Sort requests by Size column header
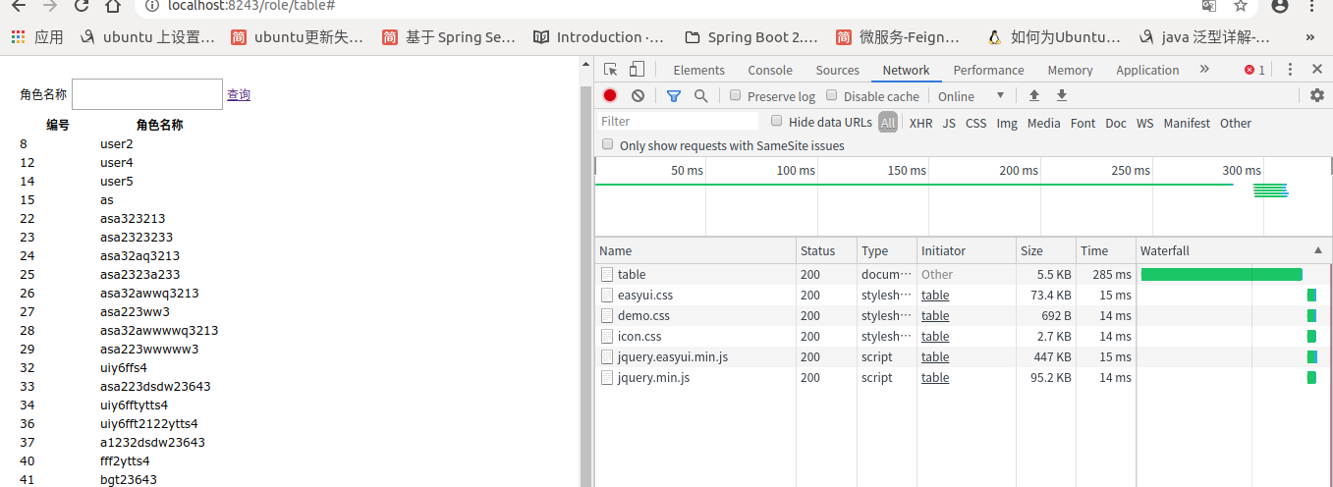Viewport: 1333px width, 487px height. (1045, 250)
